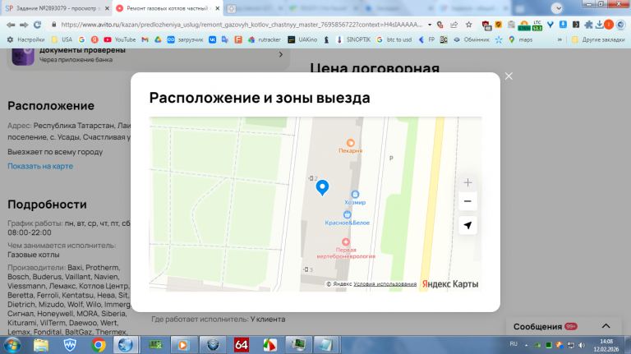The image size is (631, 354).
Task: Open the Extensions puzzle icon
Action: (x=588, y=25)
